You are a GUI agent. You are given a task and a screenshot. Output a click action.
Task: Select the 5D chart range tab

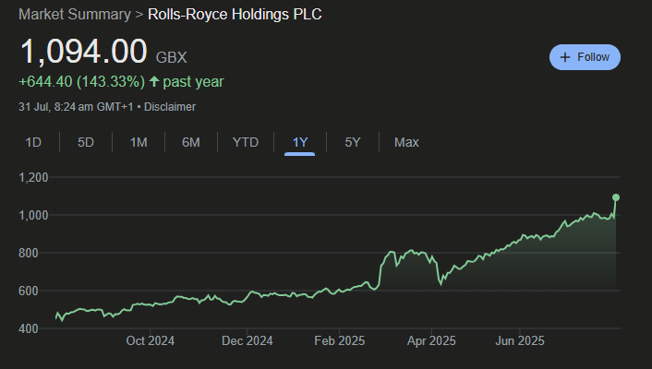click(x=86, y=142)
